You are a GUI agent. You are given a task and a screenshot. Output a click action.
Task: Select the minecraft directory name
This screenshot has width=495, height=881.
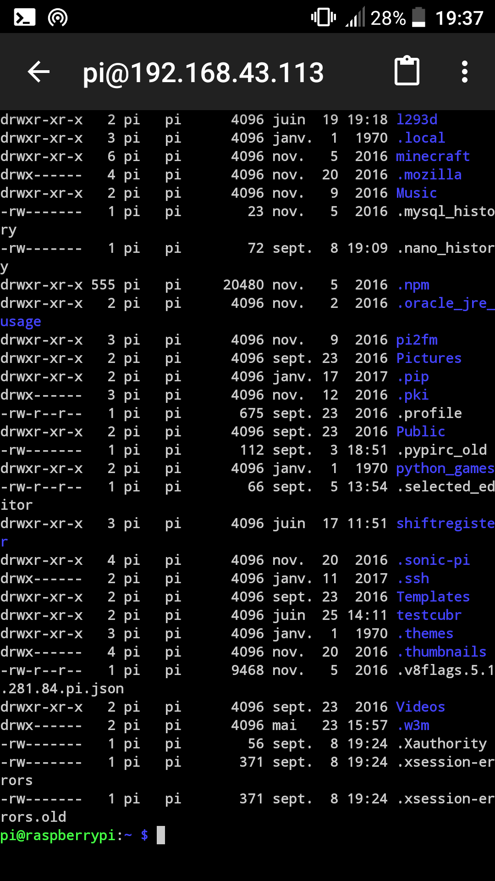433,156
